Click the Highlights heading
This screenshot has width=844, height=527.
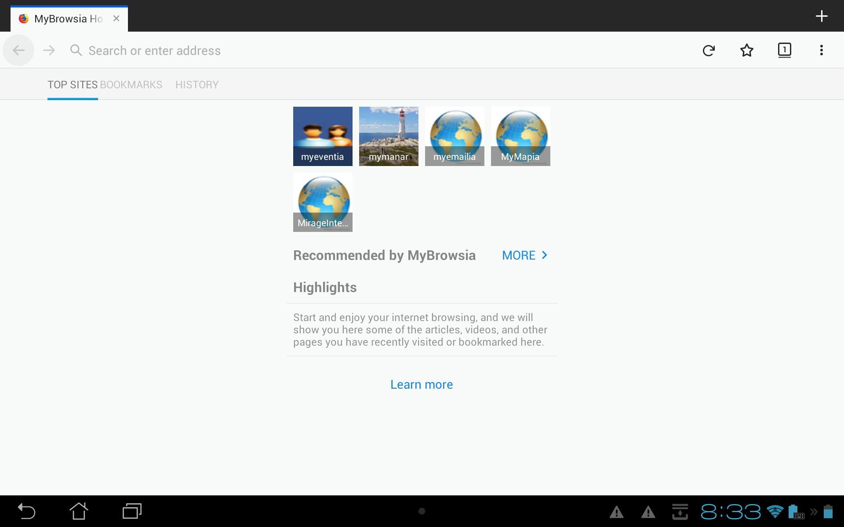pyautogui.click(x=325, y=287)
